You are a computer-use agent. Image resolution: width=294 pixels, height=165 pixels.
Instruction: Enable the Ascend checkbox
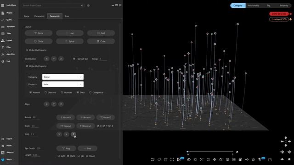[x=31, y=93]
